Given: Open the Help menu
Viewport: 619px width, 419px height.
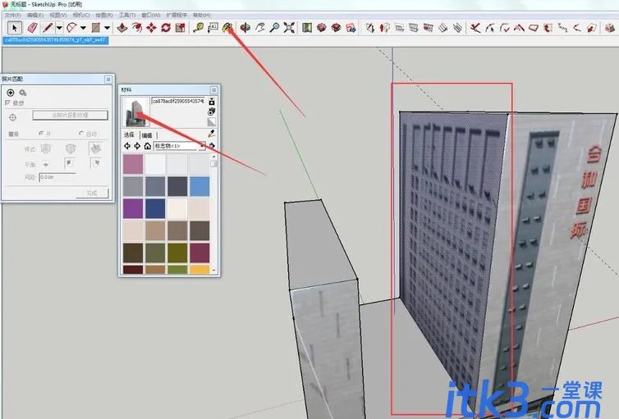Looking at the screenshot, I should coord(201,15).
